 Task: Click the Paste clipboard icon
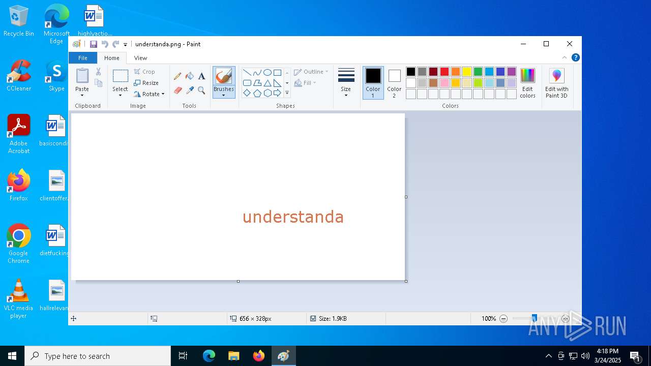pyautogui.click(x=82, y=76)
